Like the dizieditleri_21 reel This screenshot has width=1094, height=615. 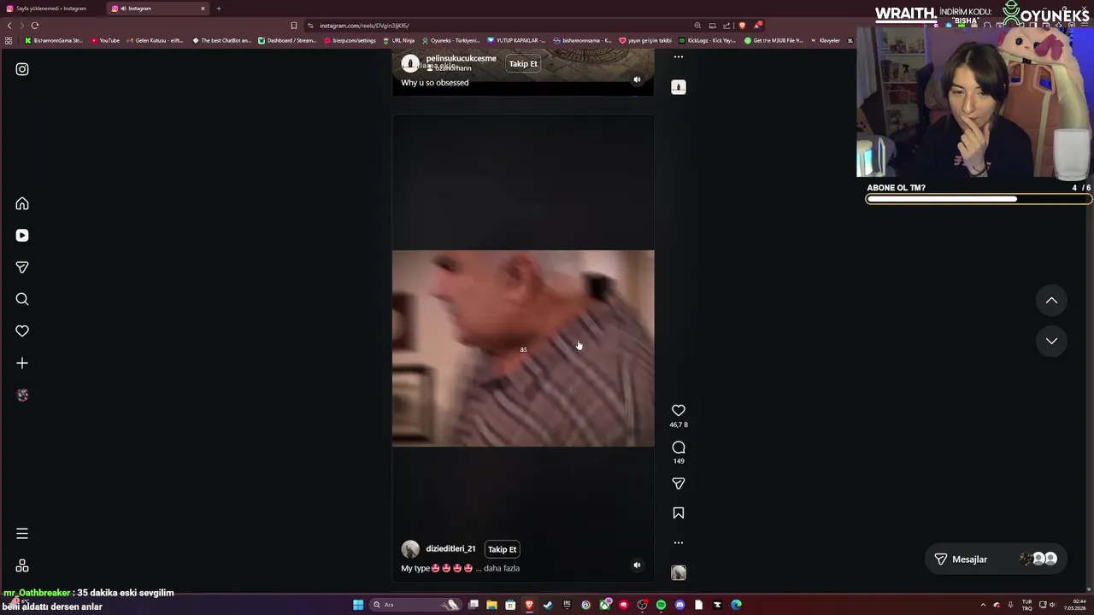(x=679, y=410)
